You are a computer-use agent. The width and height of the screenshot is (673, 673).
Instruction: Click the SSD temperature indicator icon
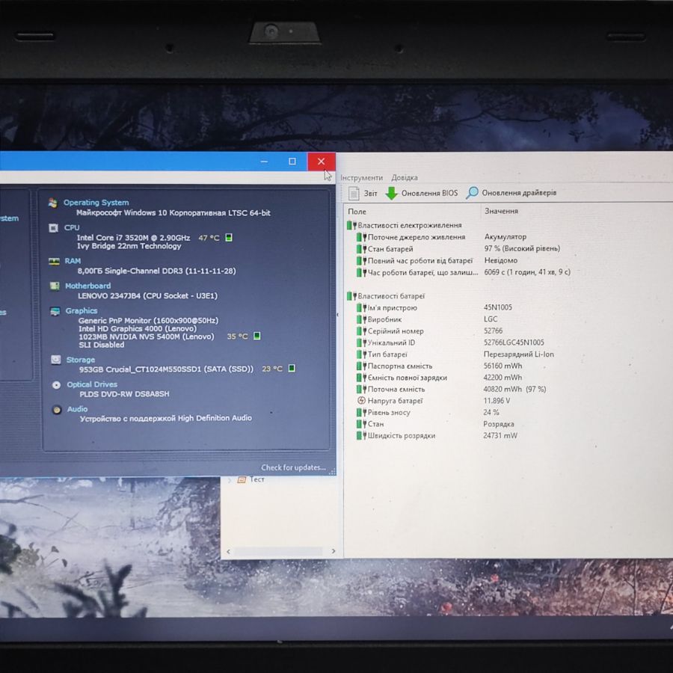pos(292,368)
